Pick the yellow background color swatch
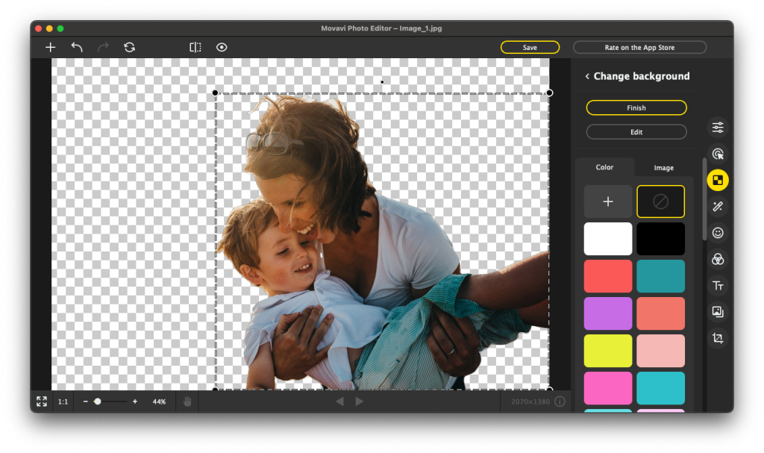This screenshot has height=453, width=764. coord(608,350)
